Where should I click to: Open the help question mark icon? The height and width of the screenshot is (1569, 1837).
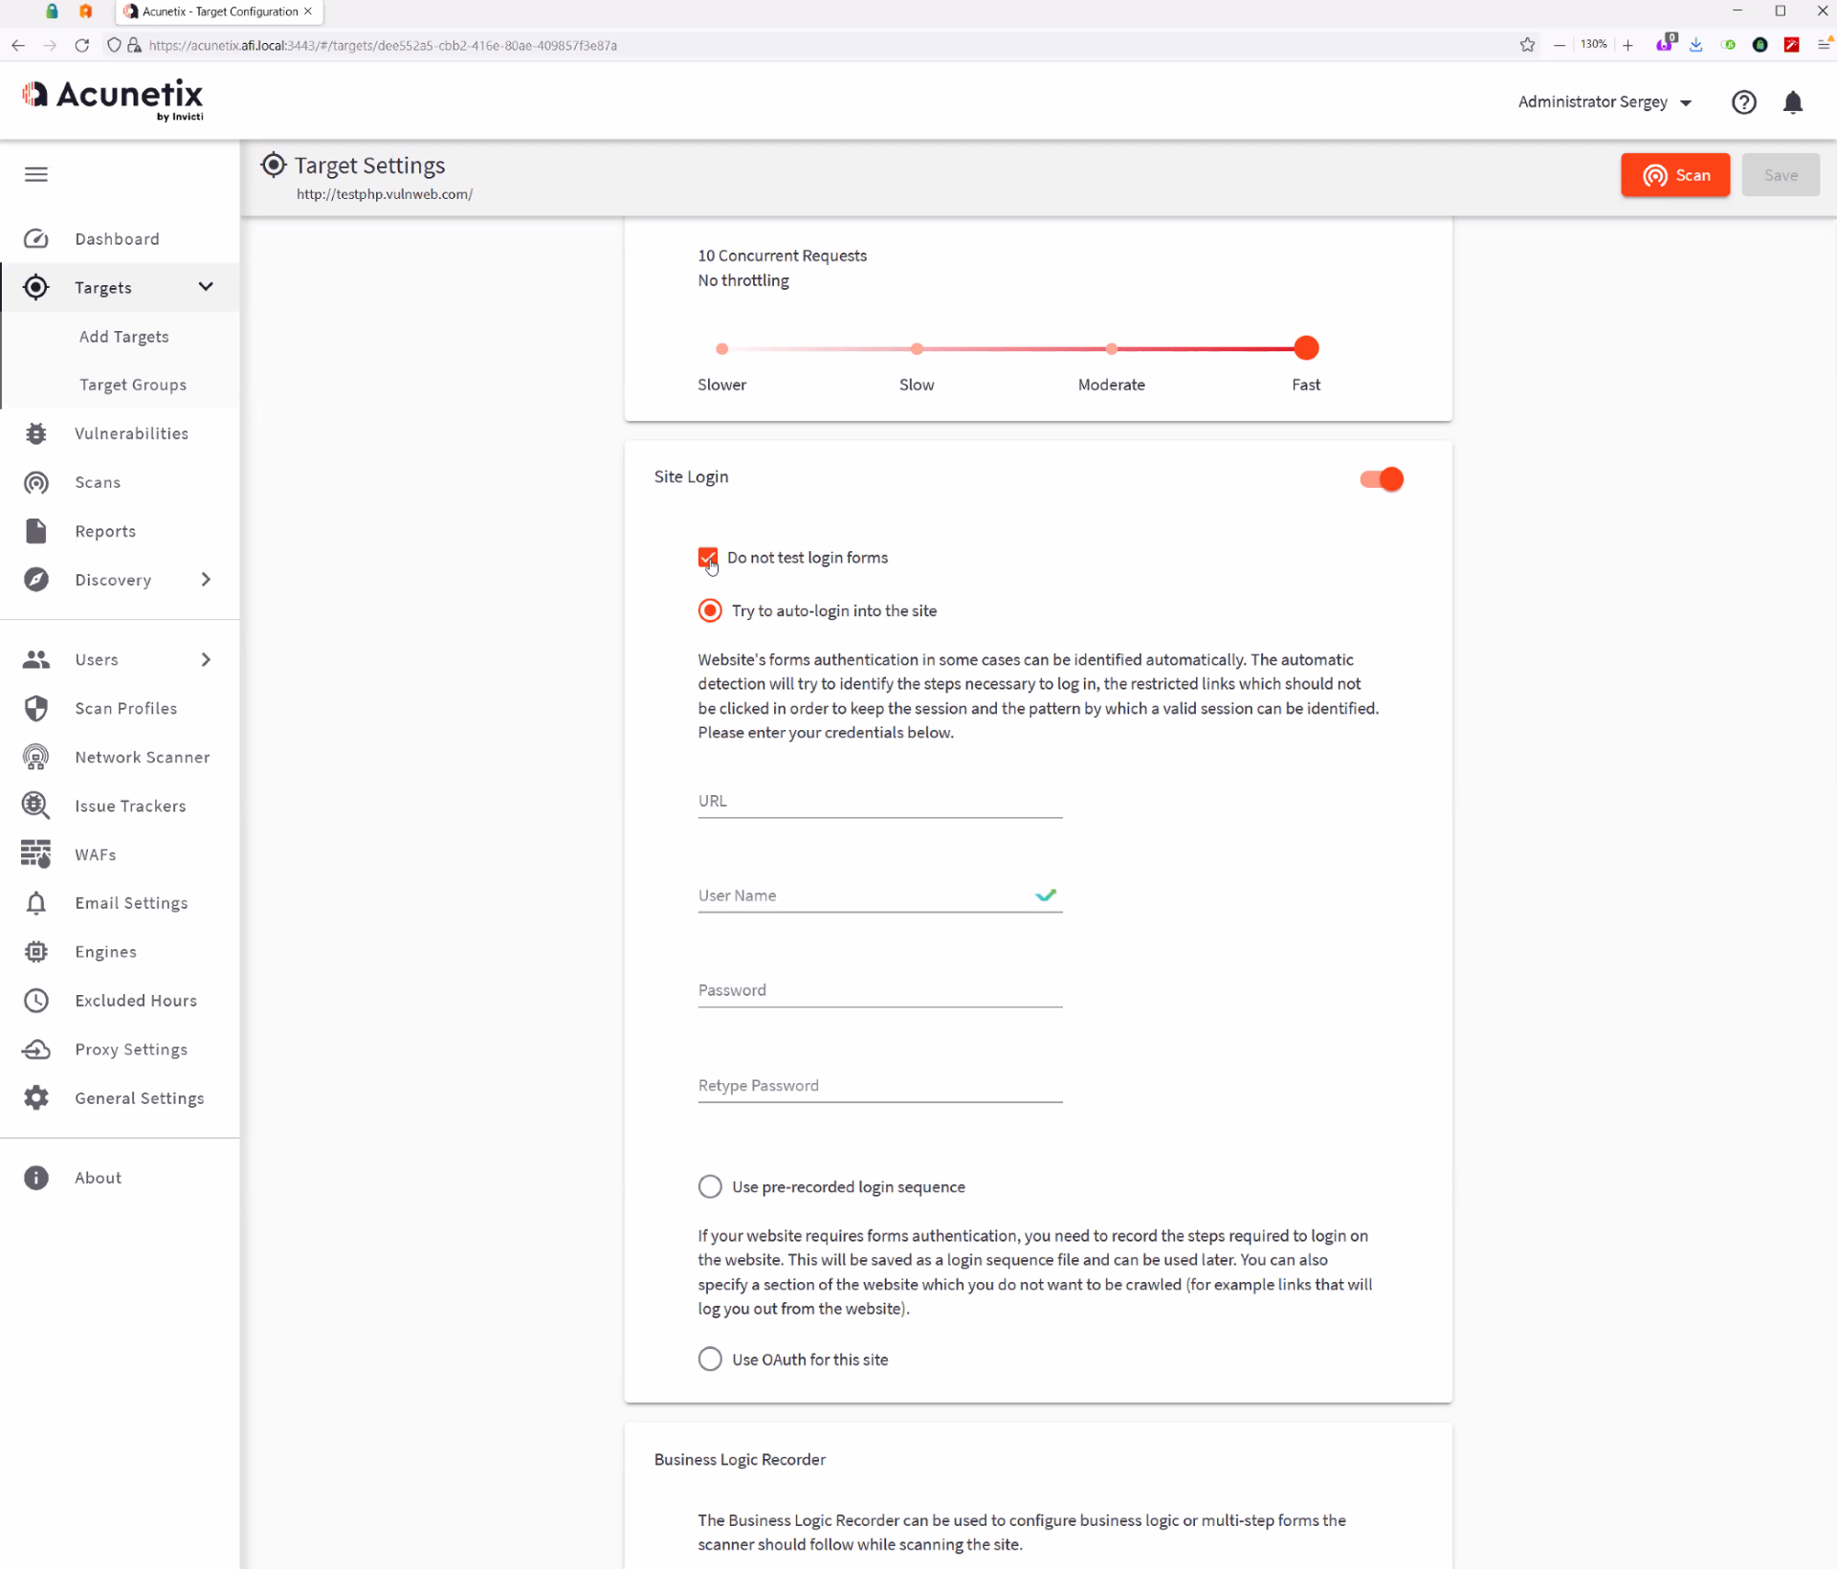(1743, 102)
